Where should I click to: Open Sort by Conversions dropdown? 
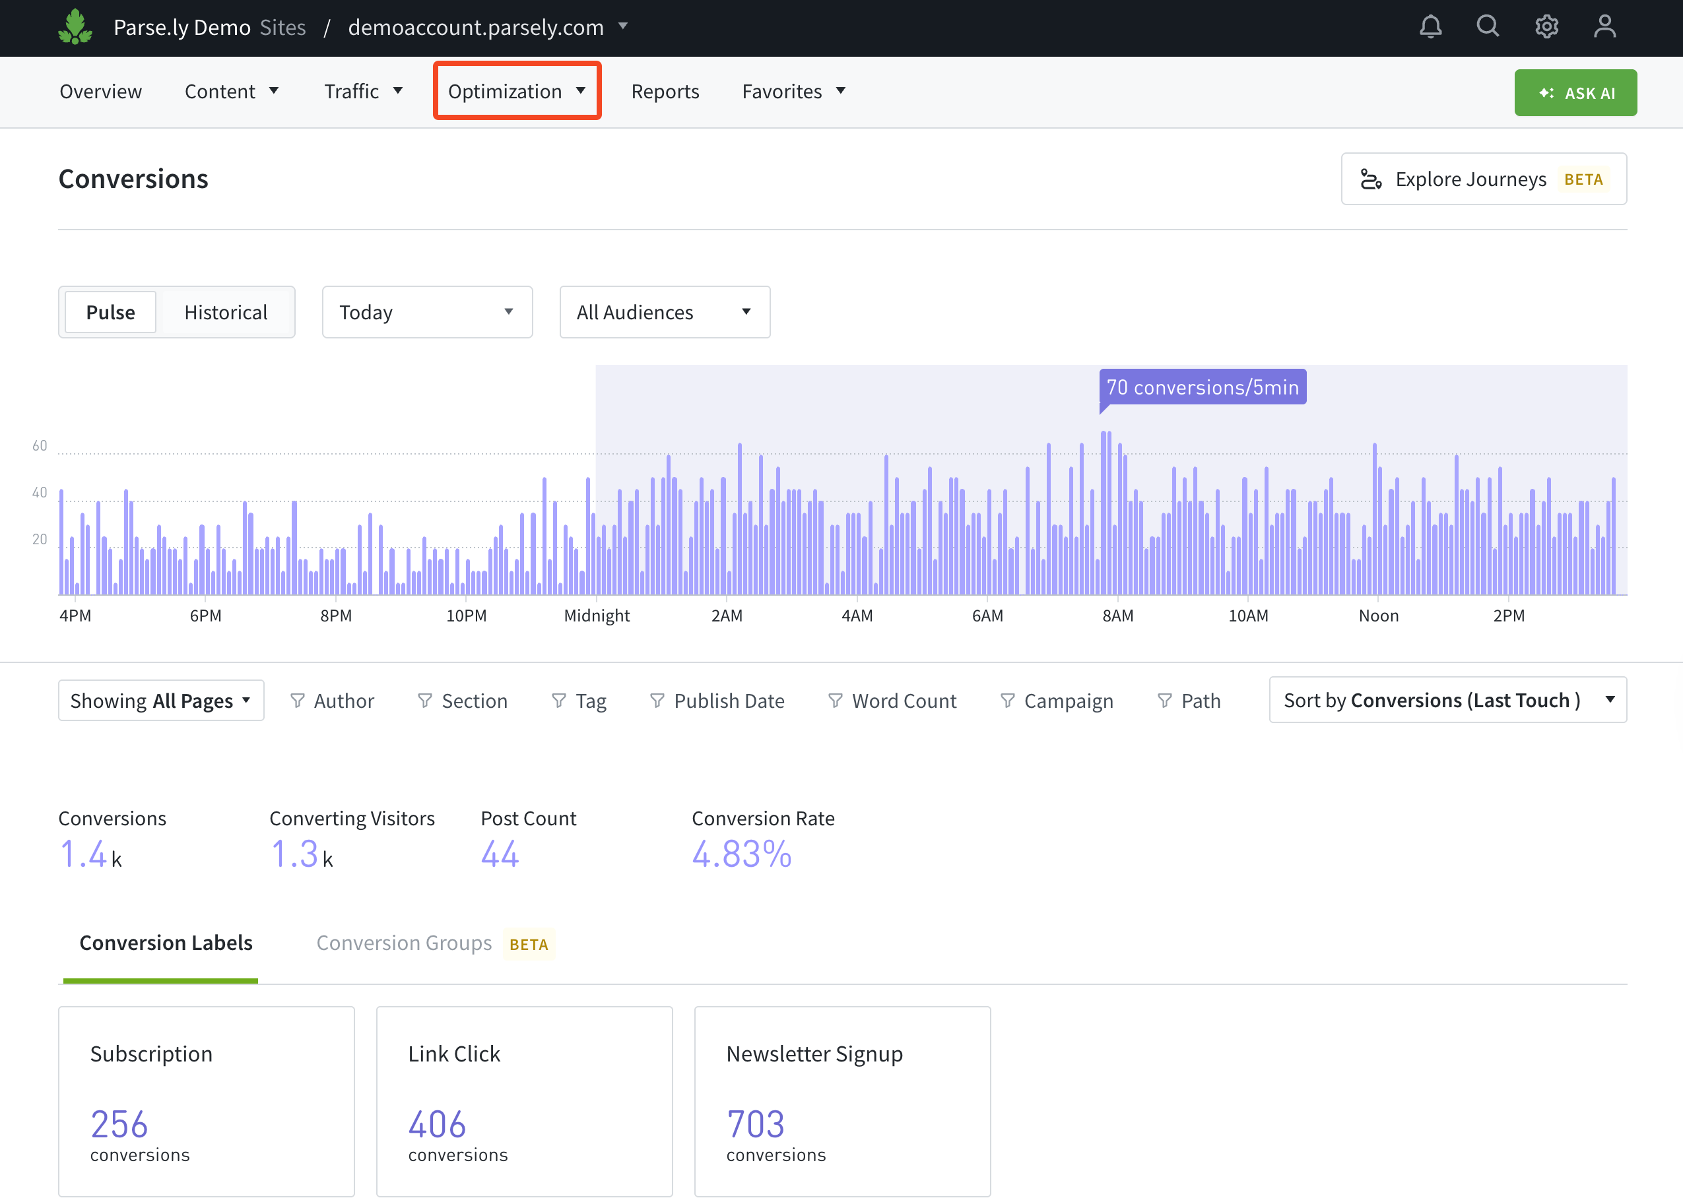[x=1447, y=700]
